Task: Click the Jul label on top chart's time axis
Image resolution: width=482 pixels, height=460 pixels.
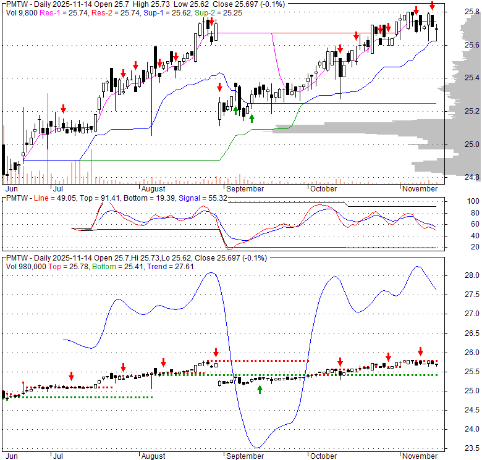Action: click(58, 189)
